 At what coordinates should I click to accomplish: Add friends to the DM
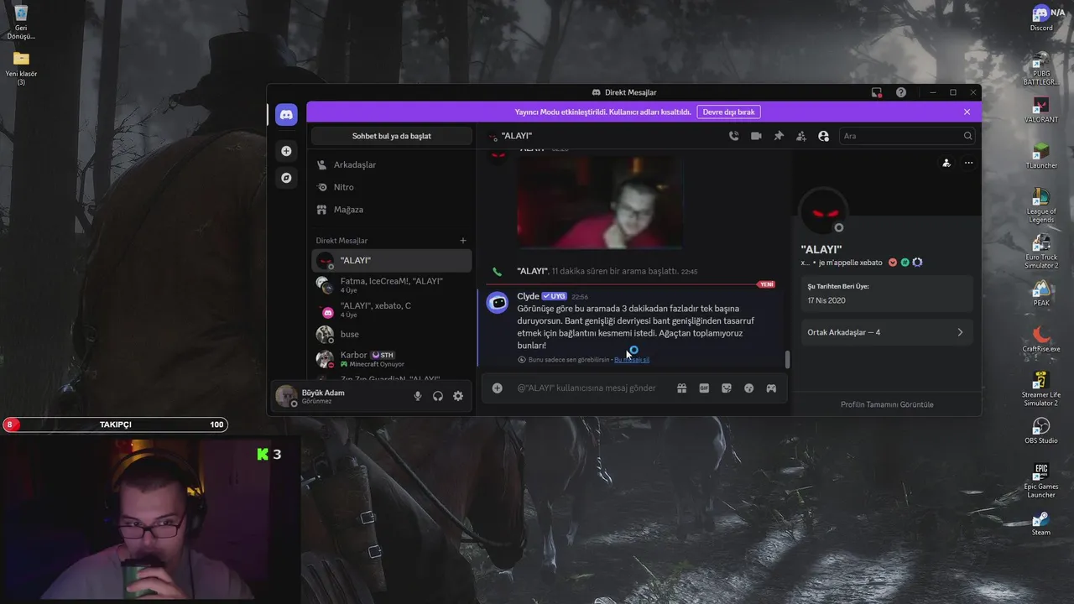[x=801, y=136]
